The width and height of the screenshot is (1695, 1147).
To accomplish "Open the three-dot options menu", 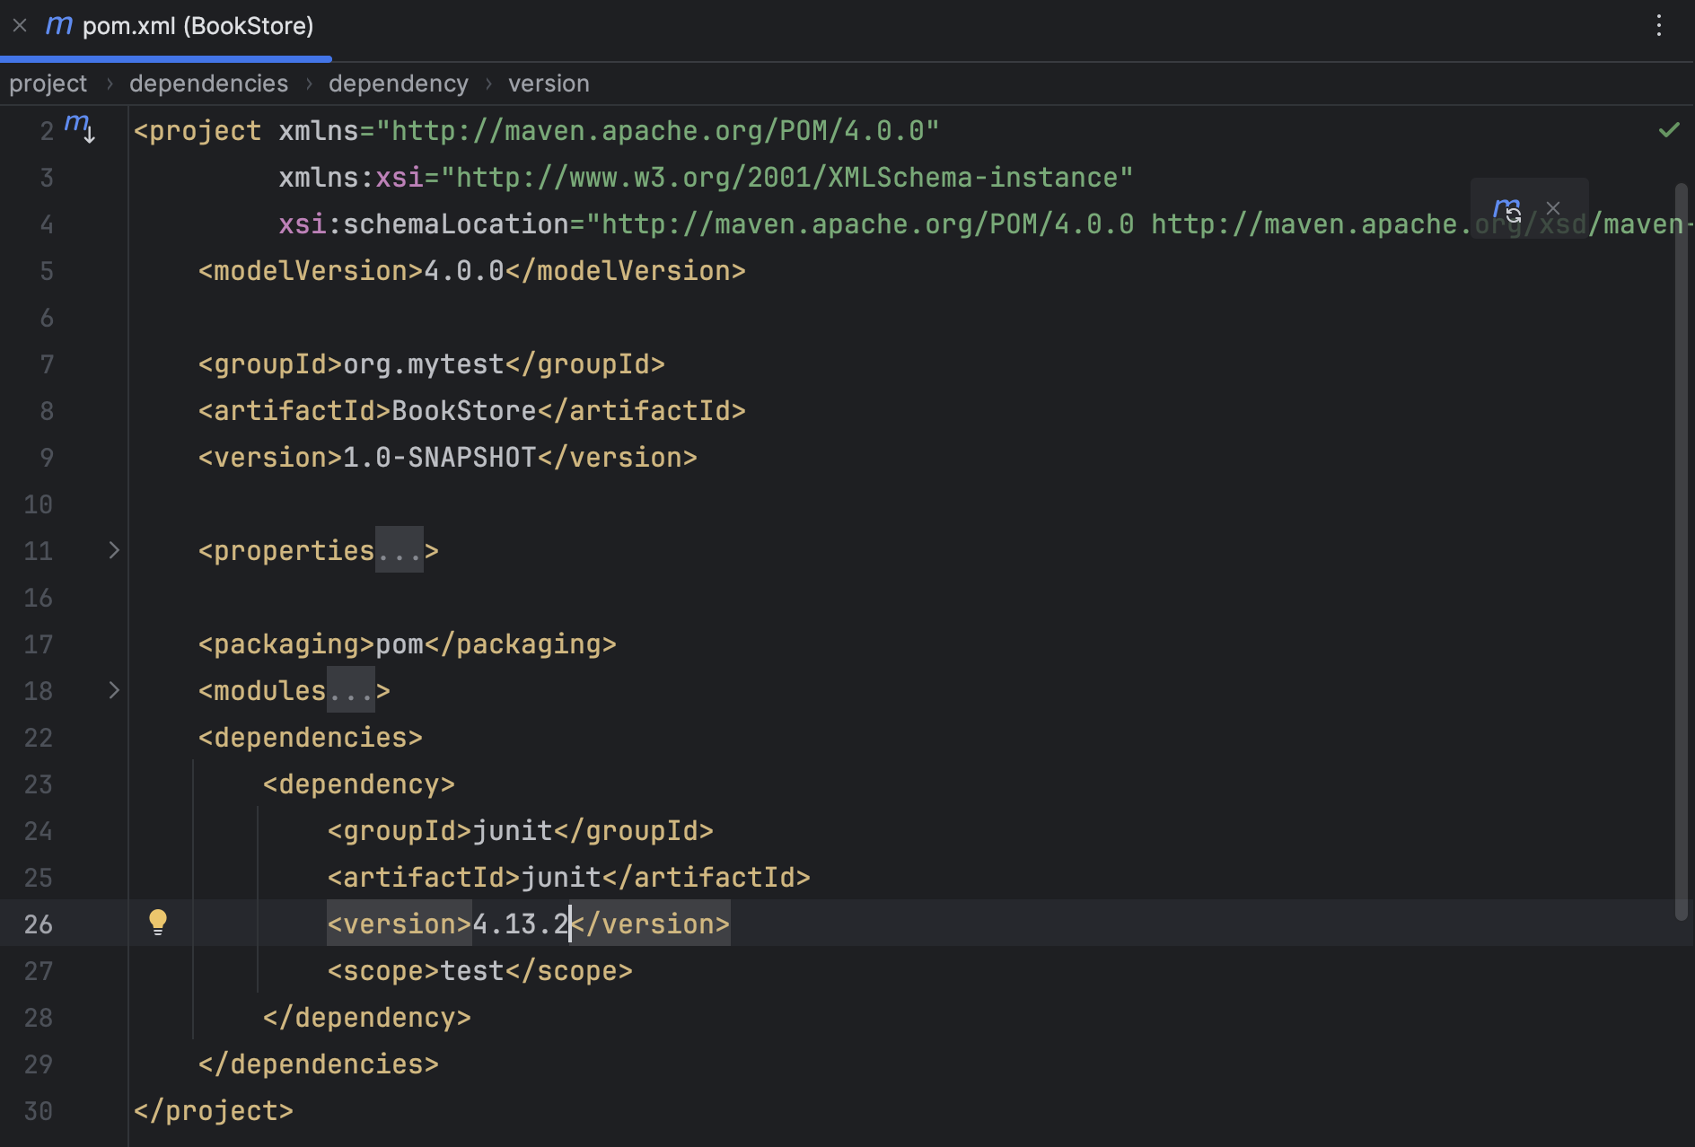I will (1658, 26).
